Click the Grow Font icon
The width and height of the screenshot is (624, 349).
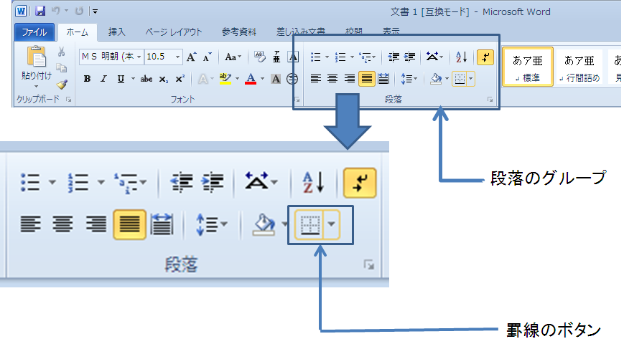click(192, 57)
